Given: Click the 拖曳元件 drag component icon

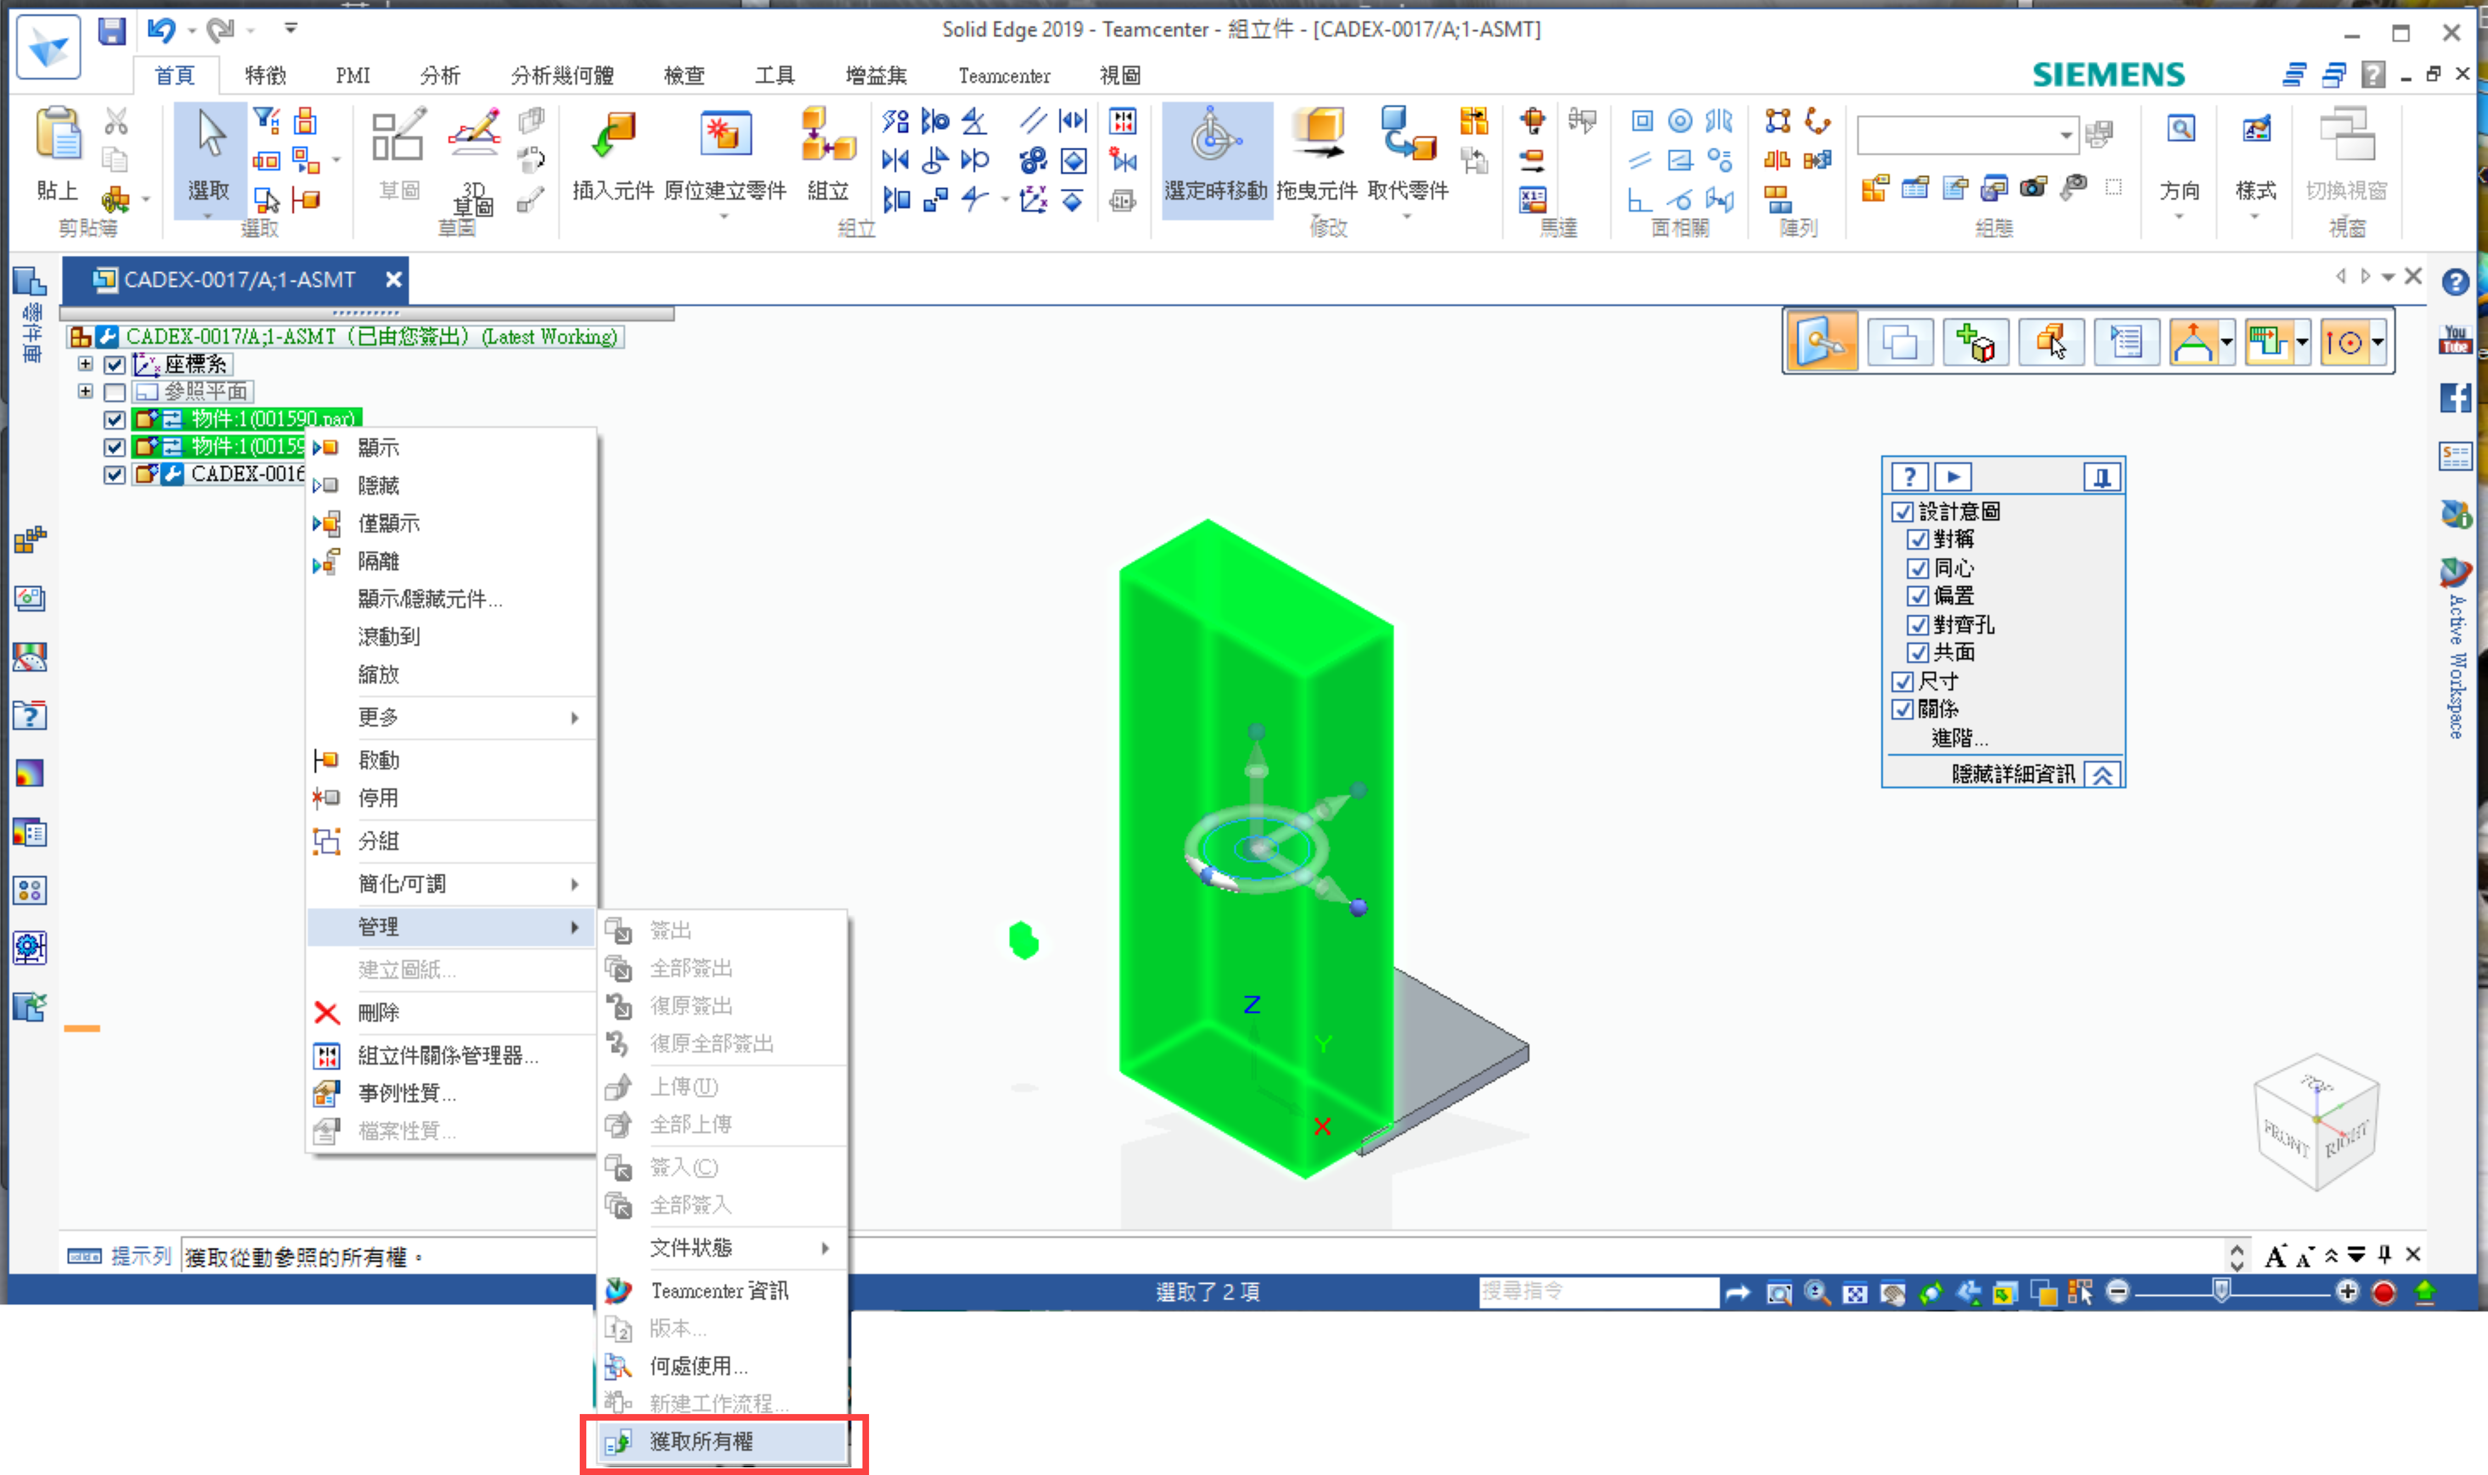Looking at the screenshot, I should pos(1318,134).
